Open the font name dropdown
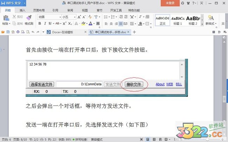Image resolution: width=228 pixels, height=142 pixels. point(60,17)
